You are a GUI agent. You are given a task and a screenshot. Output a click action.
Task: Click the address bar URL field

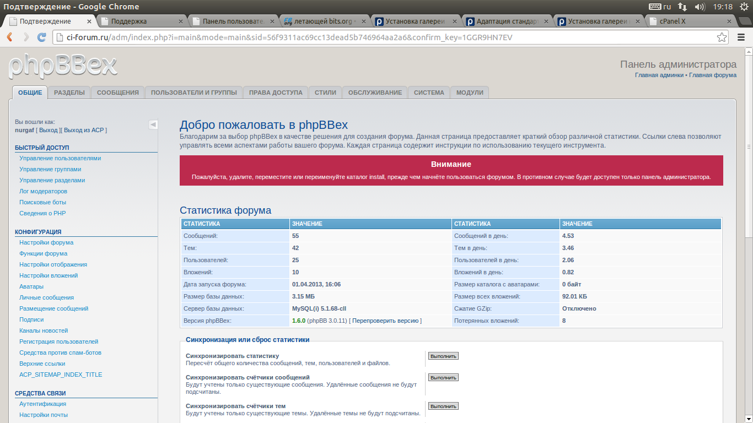(x=331, y=37)
